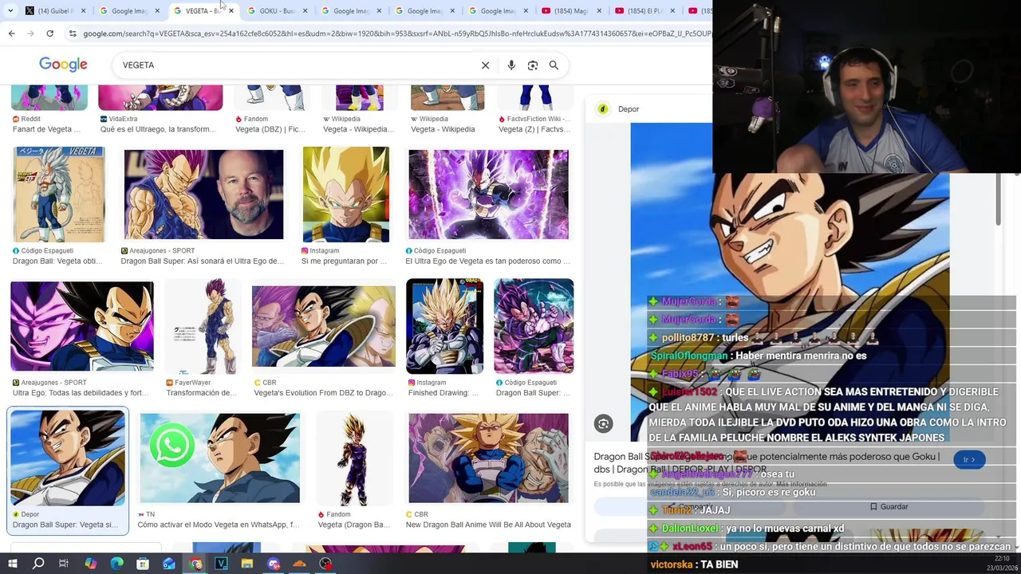Open the 'Finished Drawing' Instagram thumbnail
1021x574 pixels.
[444, 326]
